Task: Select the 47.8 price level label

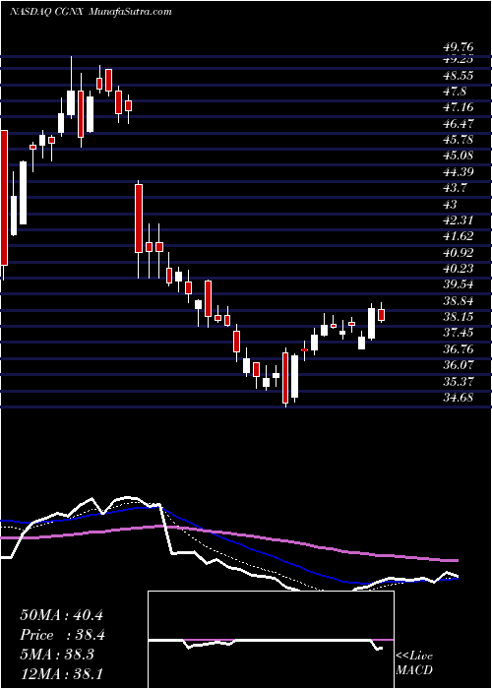Action: [x=455, y=92]
